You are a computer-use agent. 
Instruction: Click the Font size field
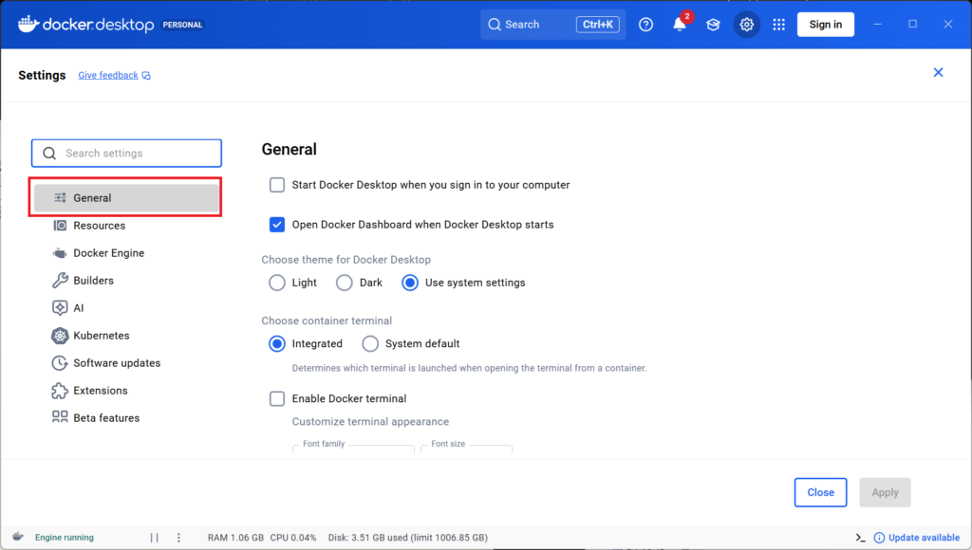point(466,449)
